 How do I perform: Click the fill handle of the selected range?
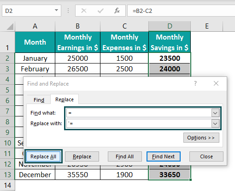[190, 179]
